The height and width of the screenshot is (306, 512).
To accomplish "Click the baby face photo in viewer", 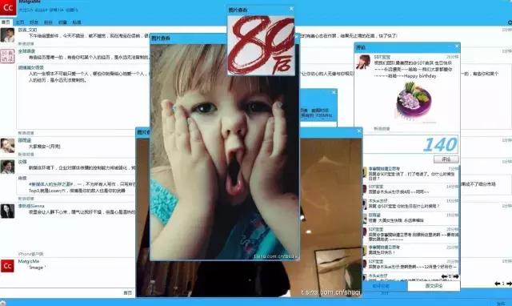I will (225, 152).
